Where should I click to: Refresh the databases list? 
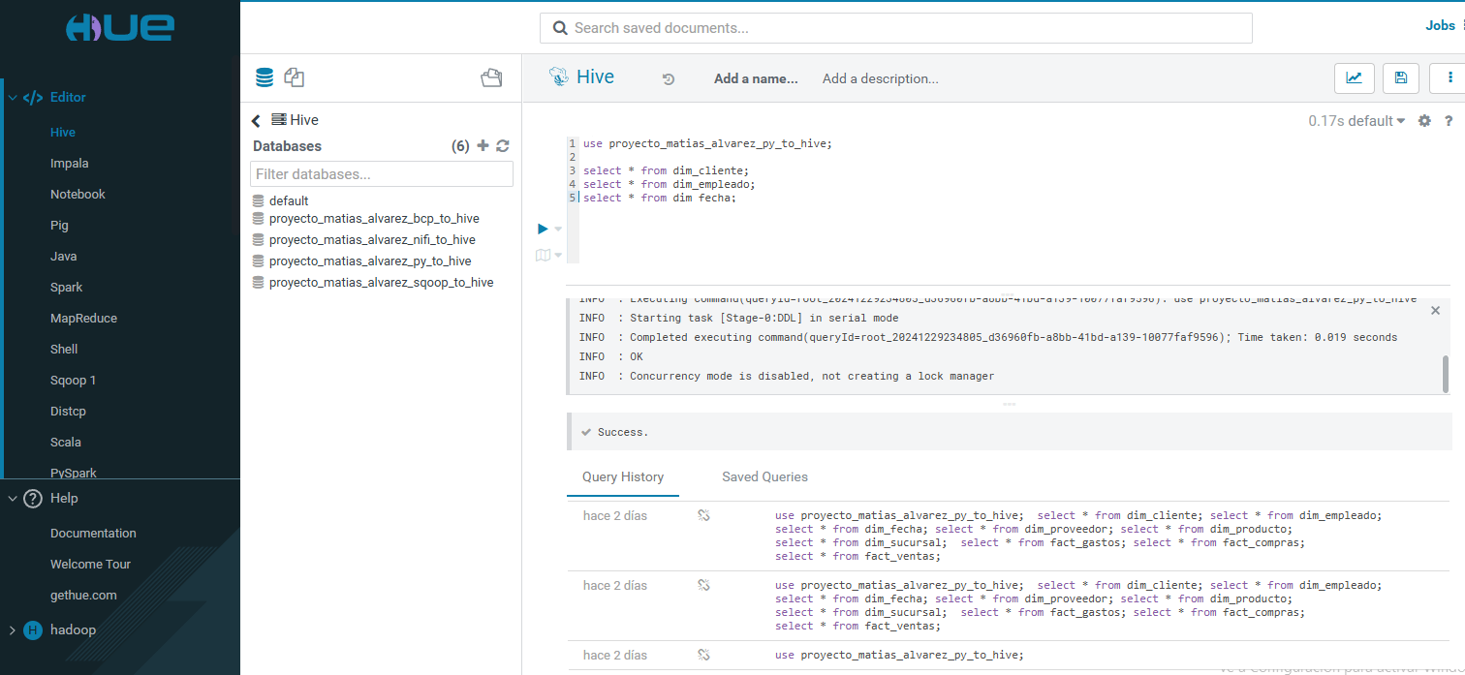502,146
